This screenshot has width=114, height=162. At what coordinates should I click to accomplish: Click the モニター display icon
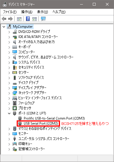tap(15, 134)
